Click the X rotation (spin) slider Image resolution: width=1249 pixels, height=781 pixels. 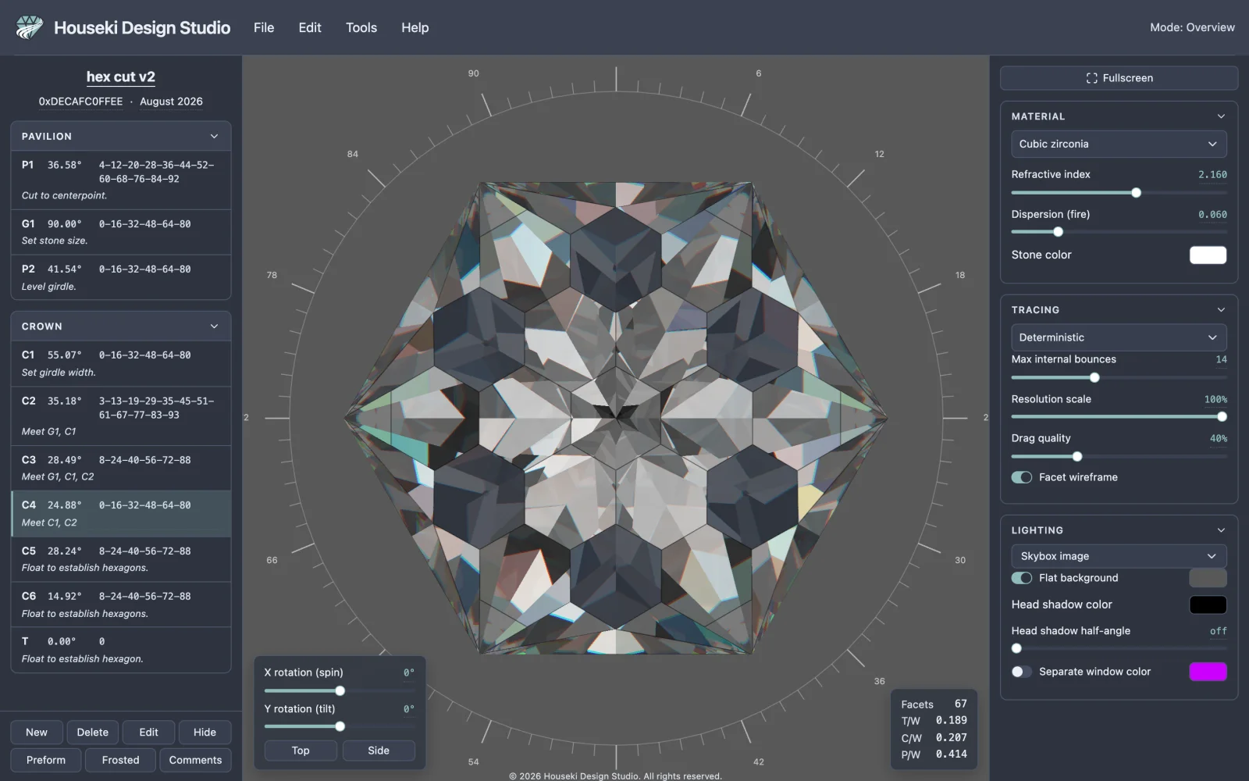point(340,690)
